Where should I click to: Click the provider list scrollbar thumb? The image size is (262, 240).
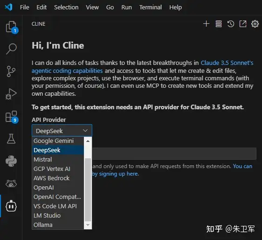(x=88, y=190)
